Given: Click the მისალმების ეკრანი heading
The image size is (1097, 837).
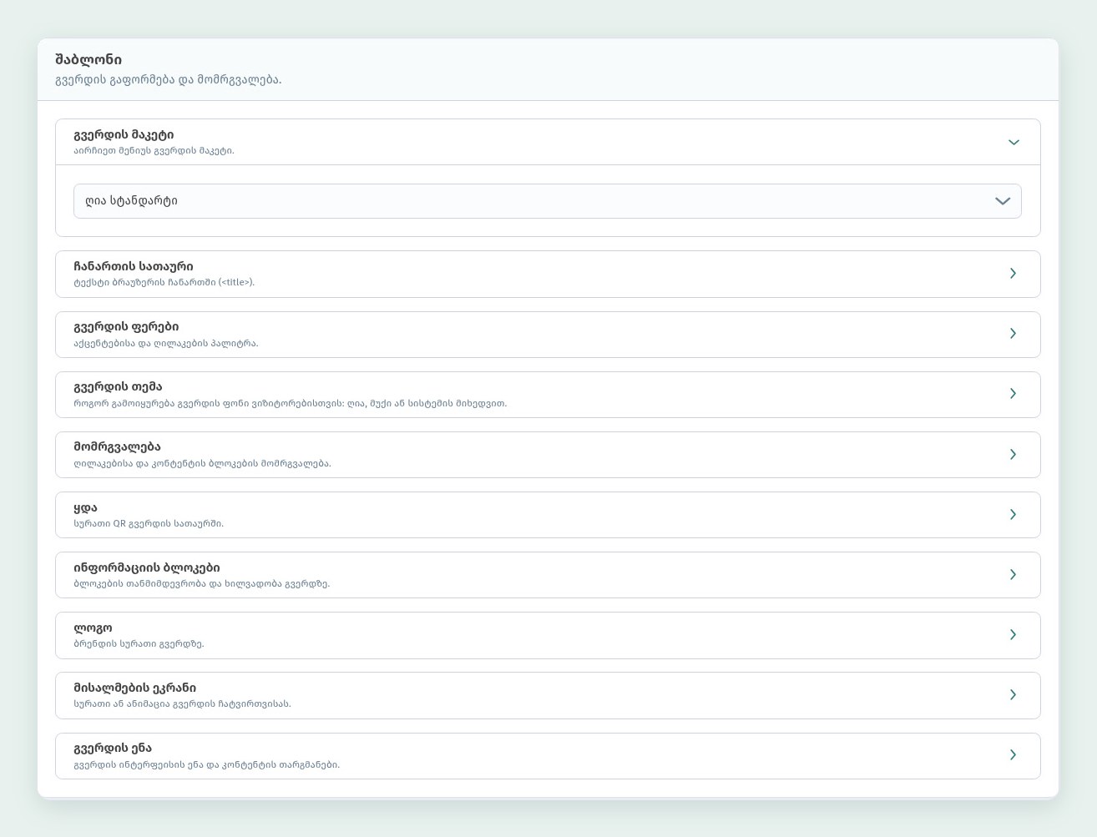Looking at the screenshot, I should [135, 688].
